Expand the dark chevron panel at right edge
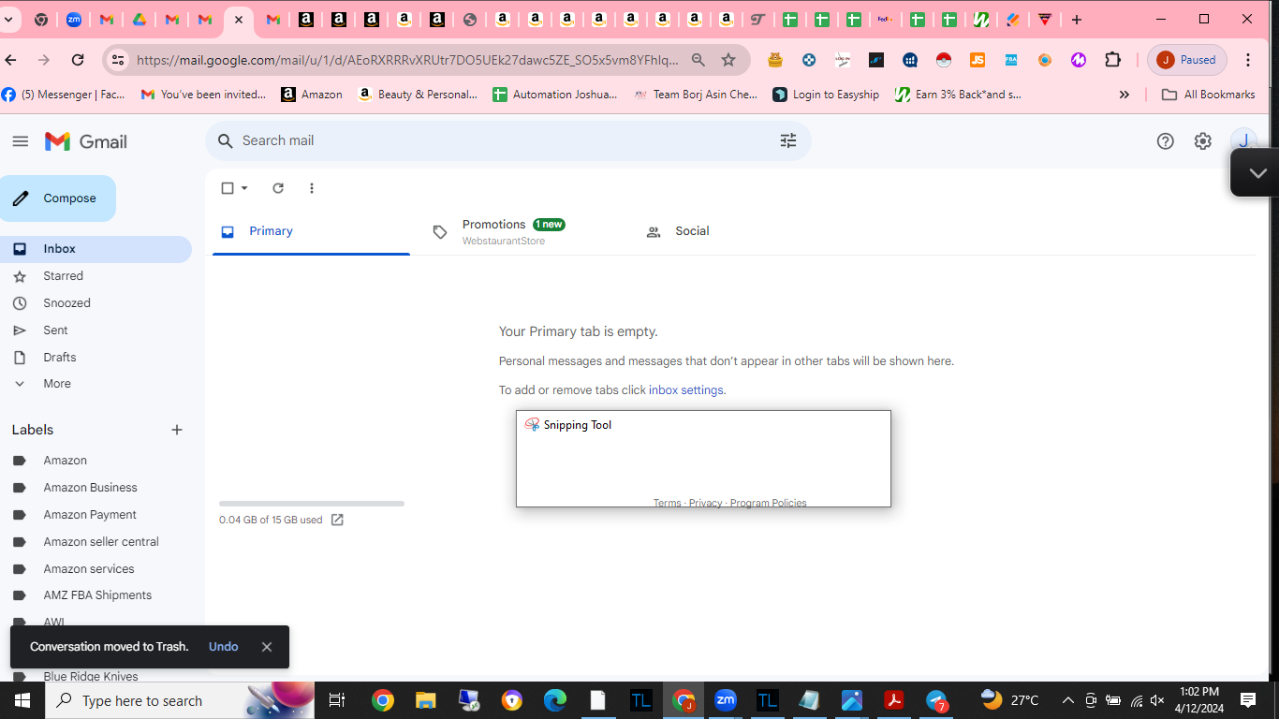Image resolution: width=1279 pixels, height=719 pixels. tap(1257, 173)
